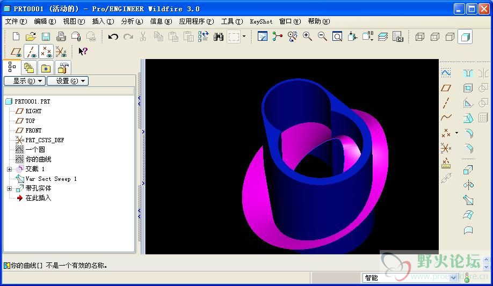Image resolution: width=493 pixels, height=286 pixels.
Task: Select the Round tool
Action: (x=468, y=133)
